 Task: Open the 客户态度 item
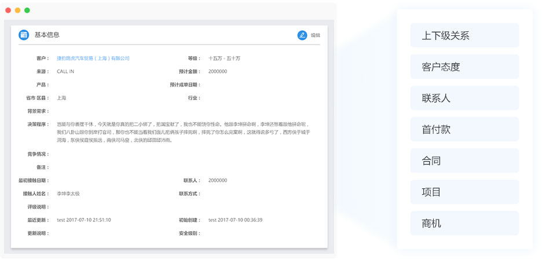click(464, 67)
